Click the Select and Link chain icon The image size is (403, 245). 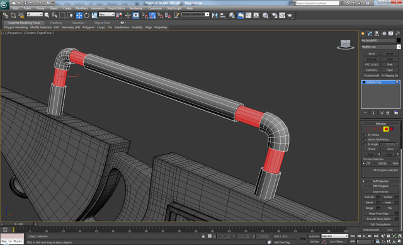pyautogui.click(x=5, y=15)
